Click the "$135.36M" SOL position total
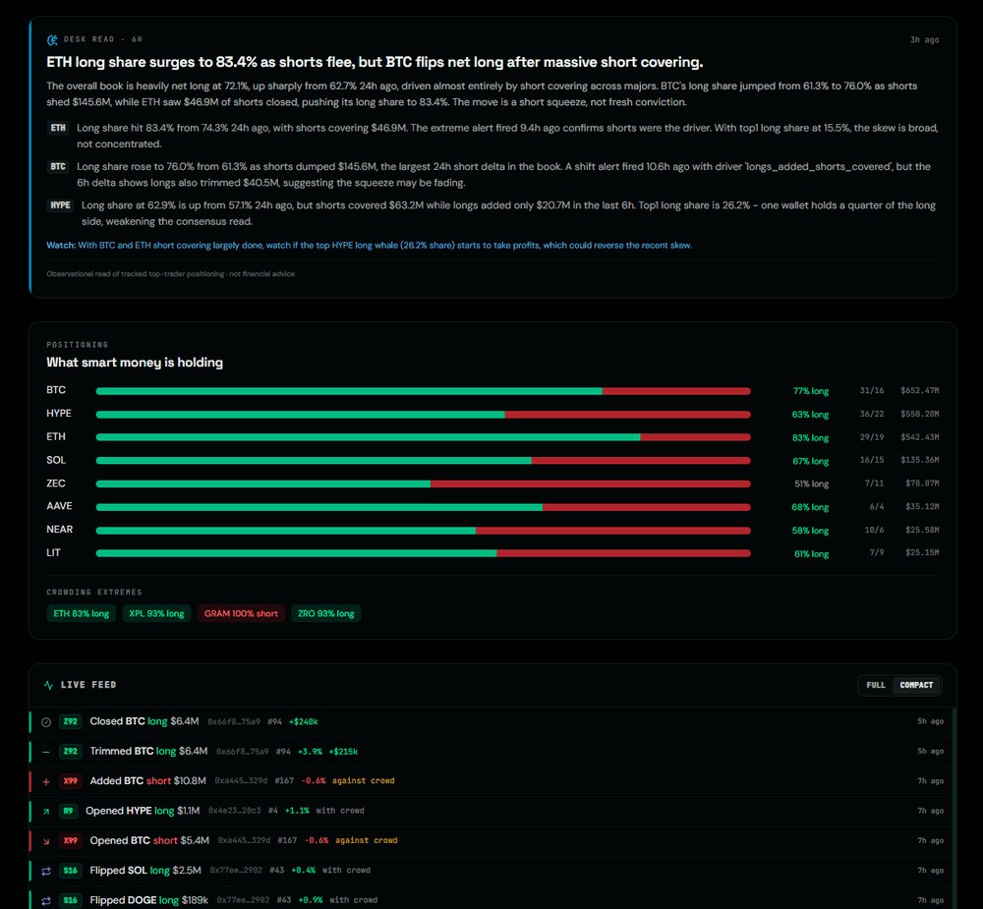The width and height of the screenshot is (983, 909). click(920, 460)
